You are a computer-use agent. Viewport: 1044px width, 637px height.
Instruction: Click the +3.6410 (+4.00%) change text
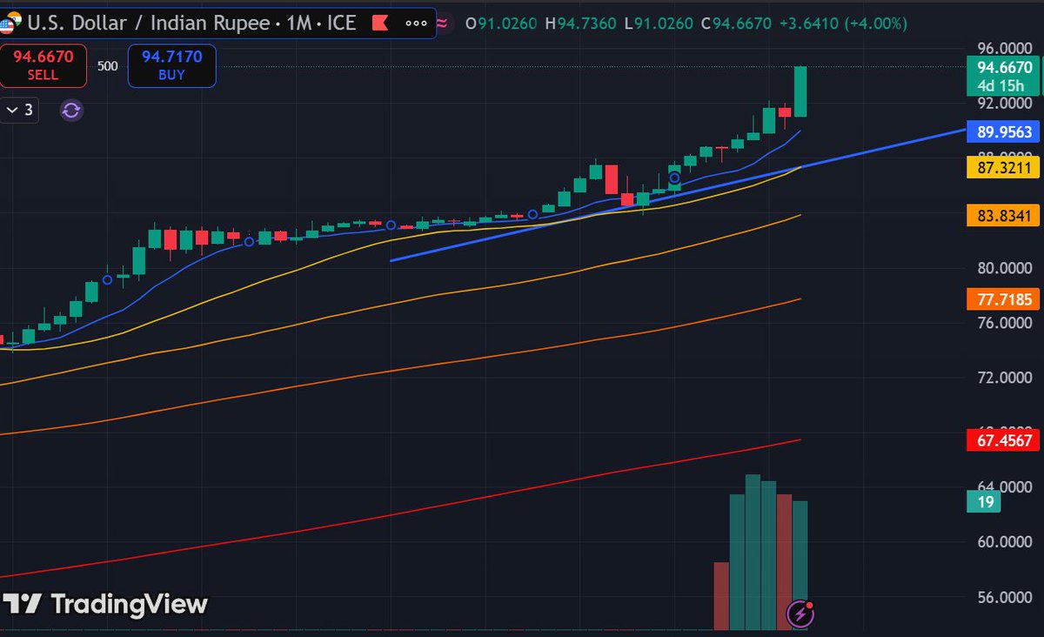pyautogui.click(x=845, y=23)
